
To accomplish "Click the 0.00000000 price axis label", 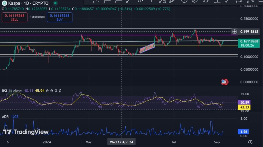I will (249, 82).
